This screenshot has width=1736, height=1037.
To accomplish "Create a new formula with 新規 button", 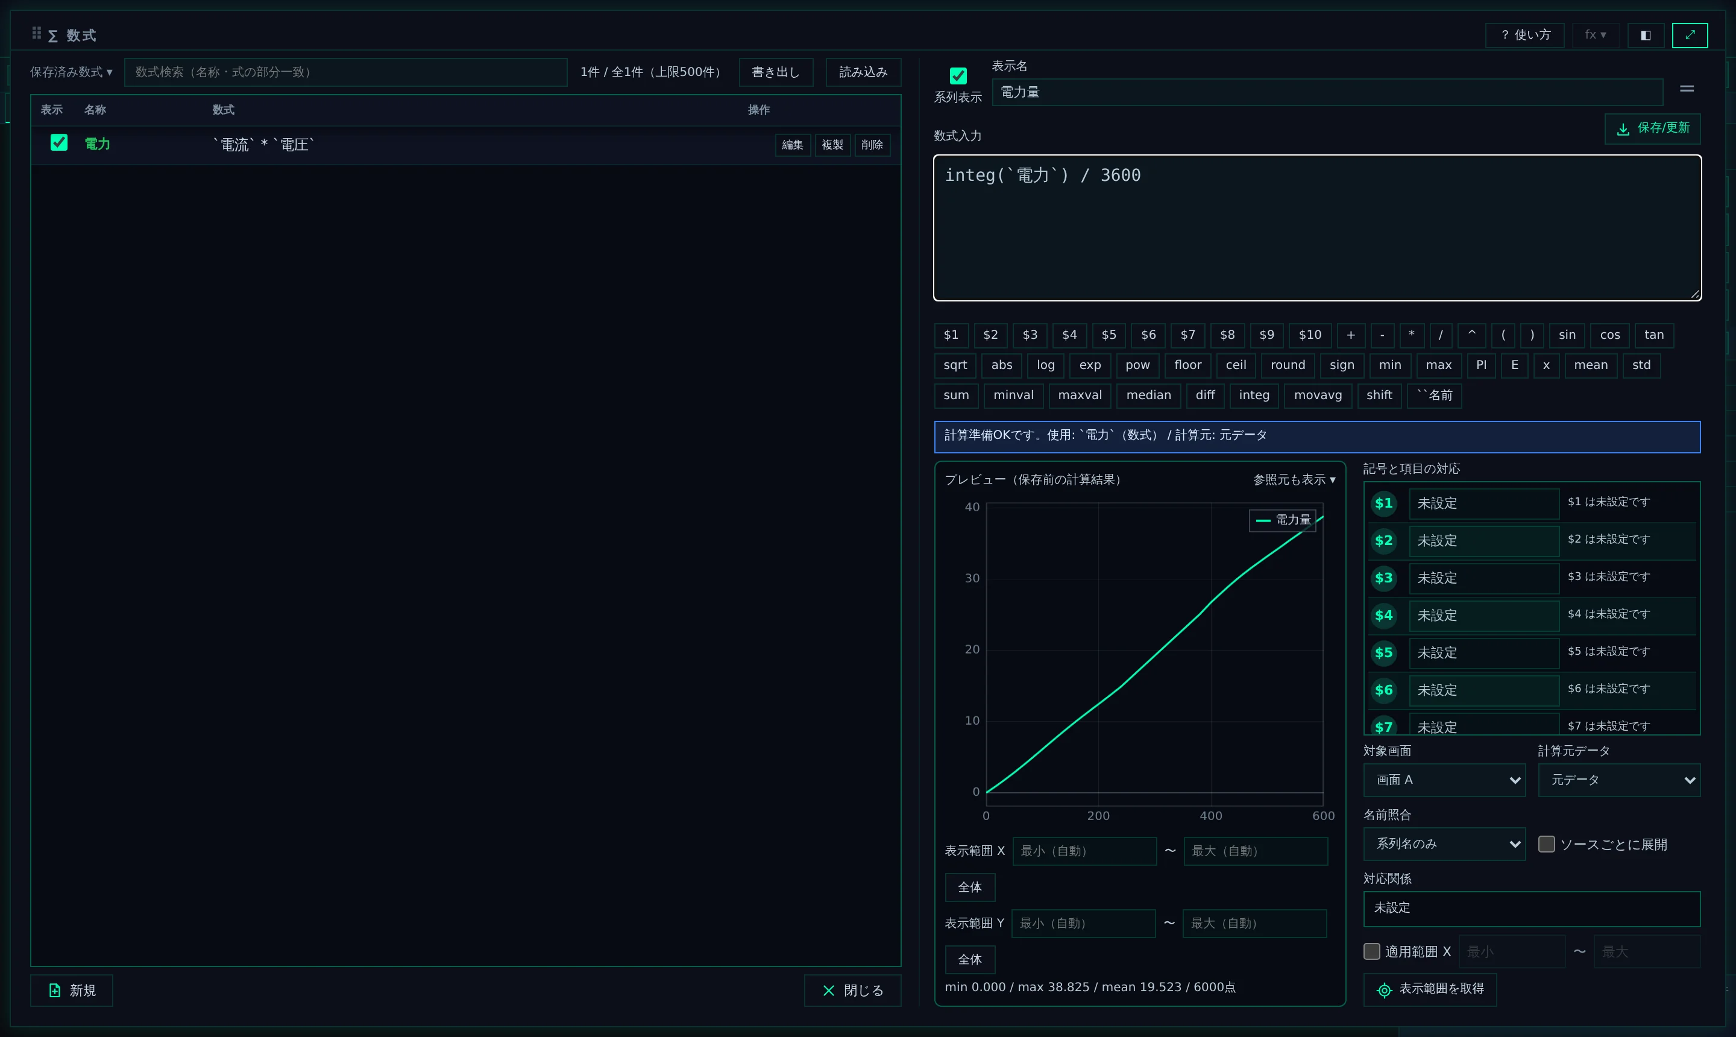I will pyautogui.click(x=71, y=990).
